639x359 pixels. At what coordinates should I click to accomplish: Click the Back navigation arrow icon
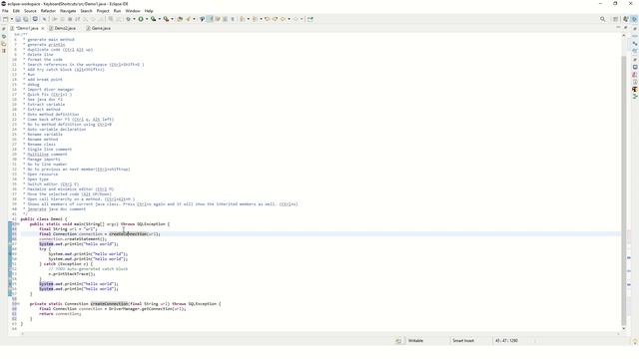[283, 19]
